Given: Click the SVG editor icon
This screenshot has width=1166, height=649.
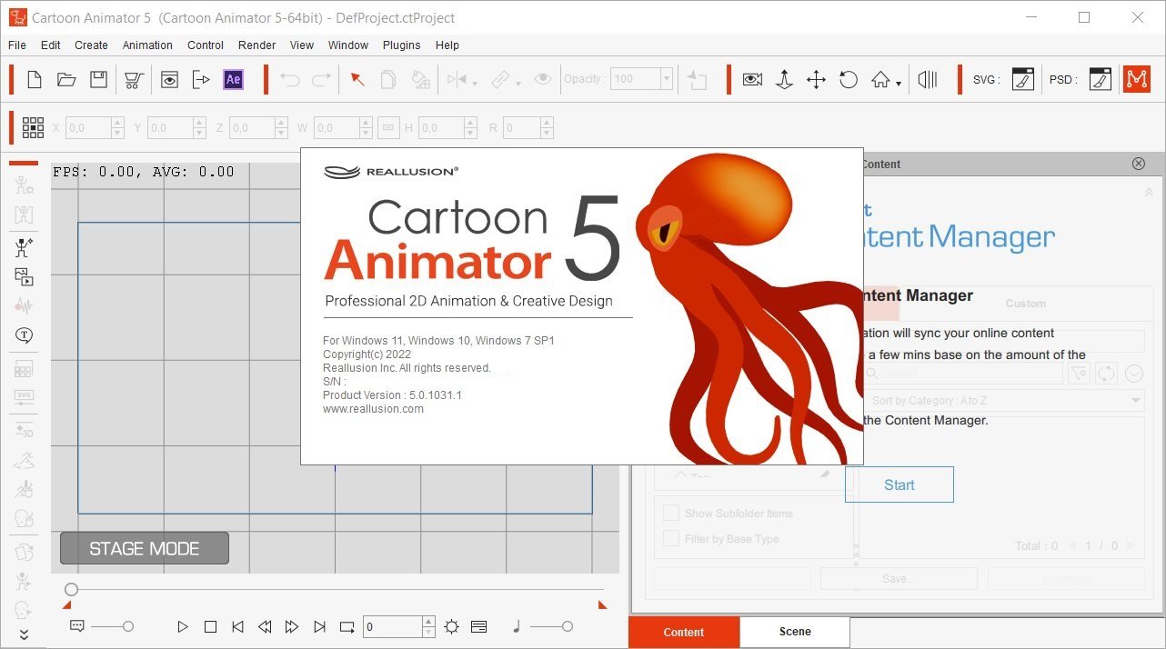Looking at the screenshot, I should [x=1022, y=79].
